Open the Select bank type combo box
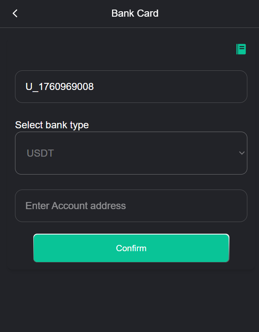The image size is (259, 332). pos(131,153)
